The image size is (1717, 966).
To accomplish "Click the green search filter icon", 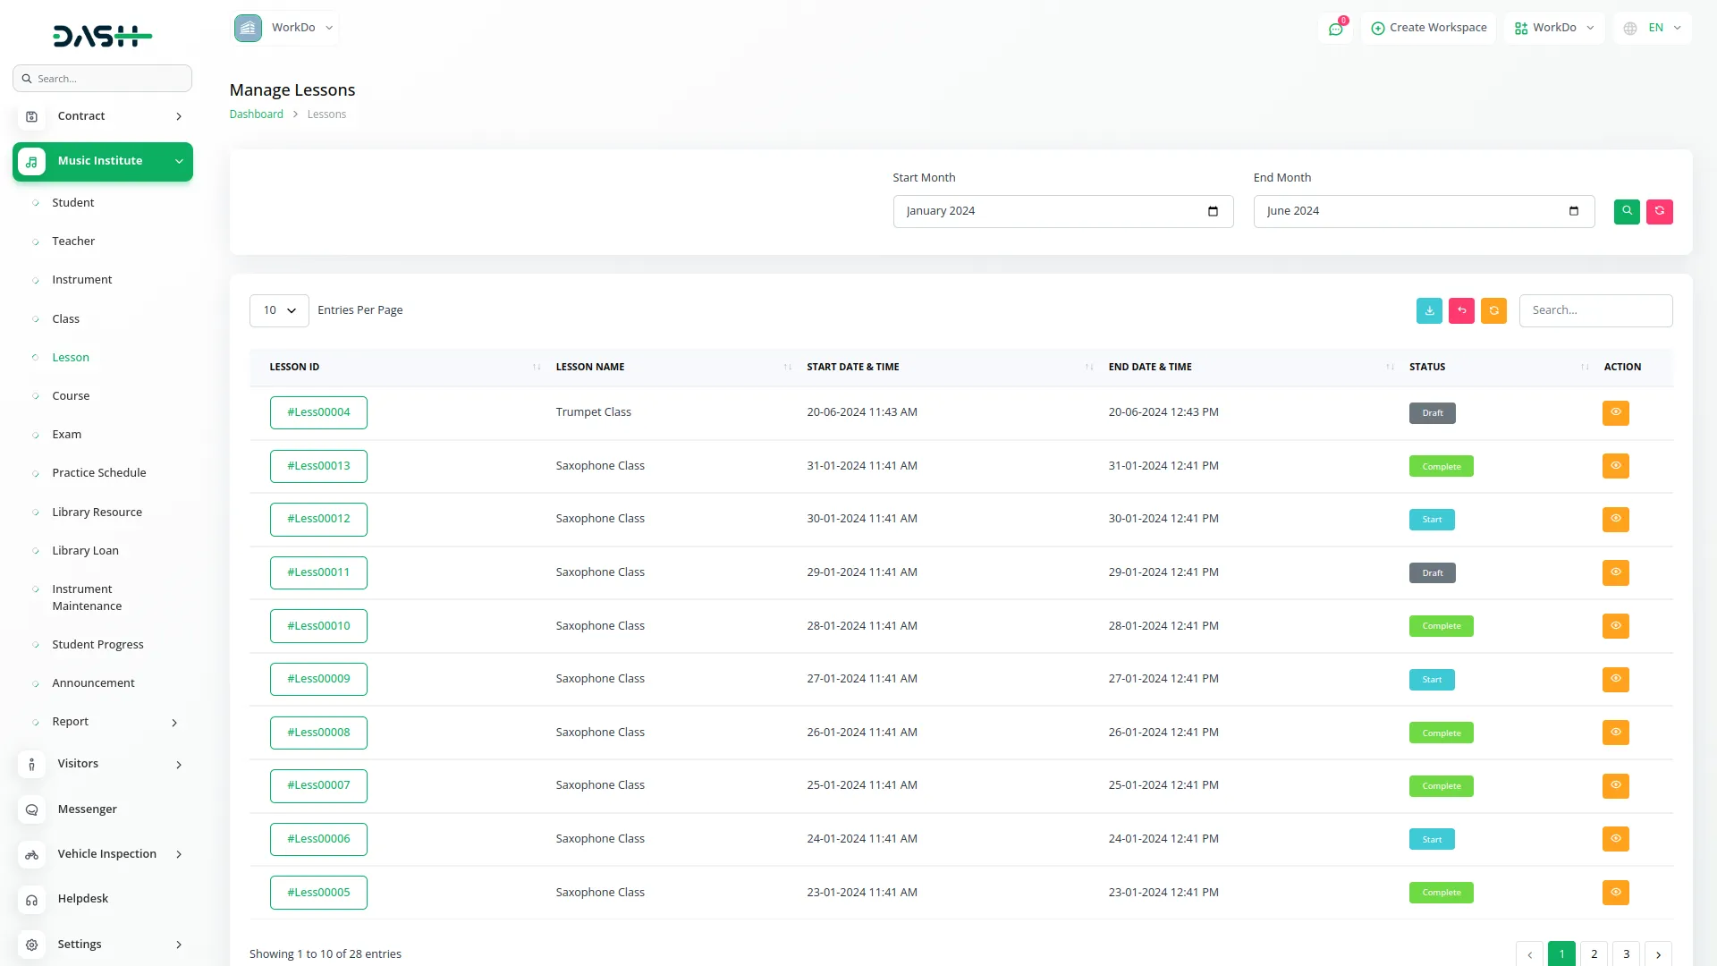I will (1627, 212).
